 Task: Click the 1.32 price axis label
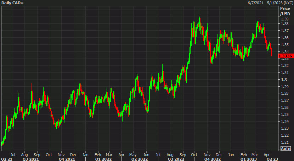[x=285, y=66]
